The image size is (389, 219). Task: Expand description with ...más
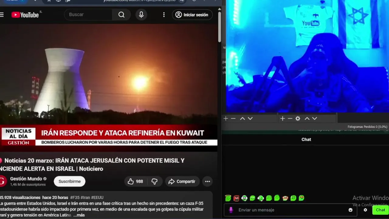(79, 215)
